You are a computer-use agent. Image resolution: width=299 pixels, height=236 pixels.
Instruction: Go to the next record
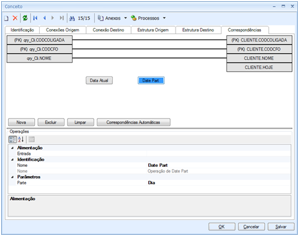pos(53,18)
